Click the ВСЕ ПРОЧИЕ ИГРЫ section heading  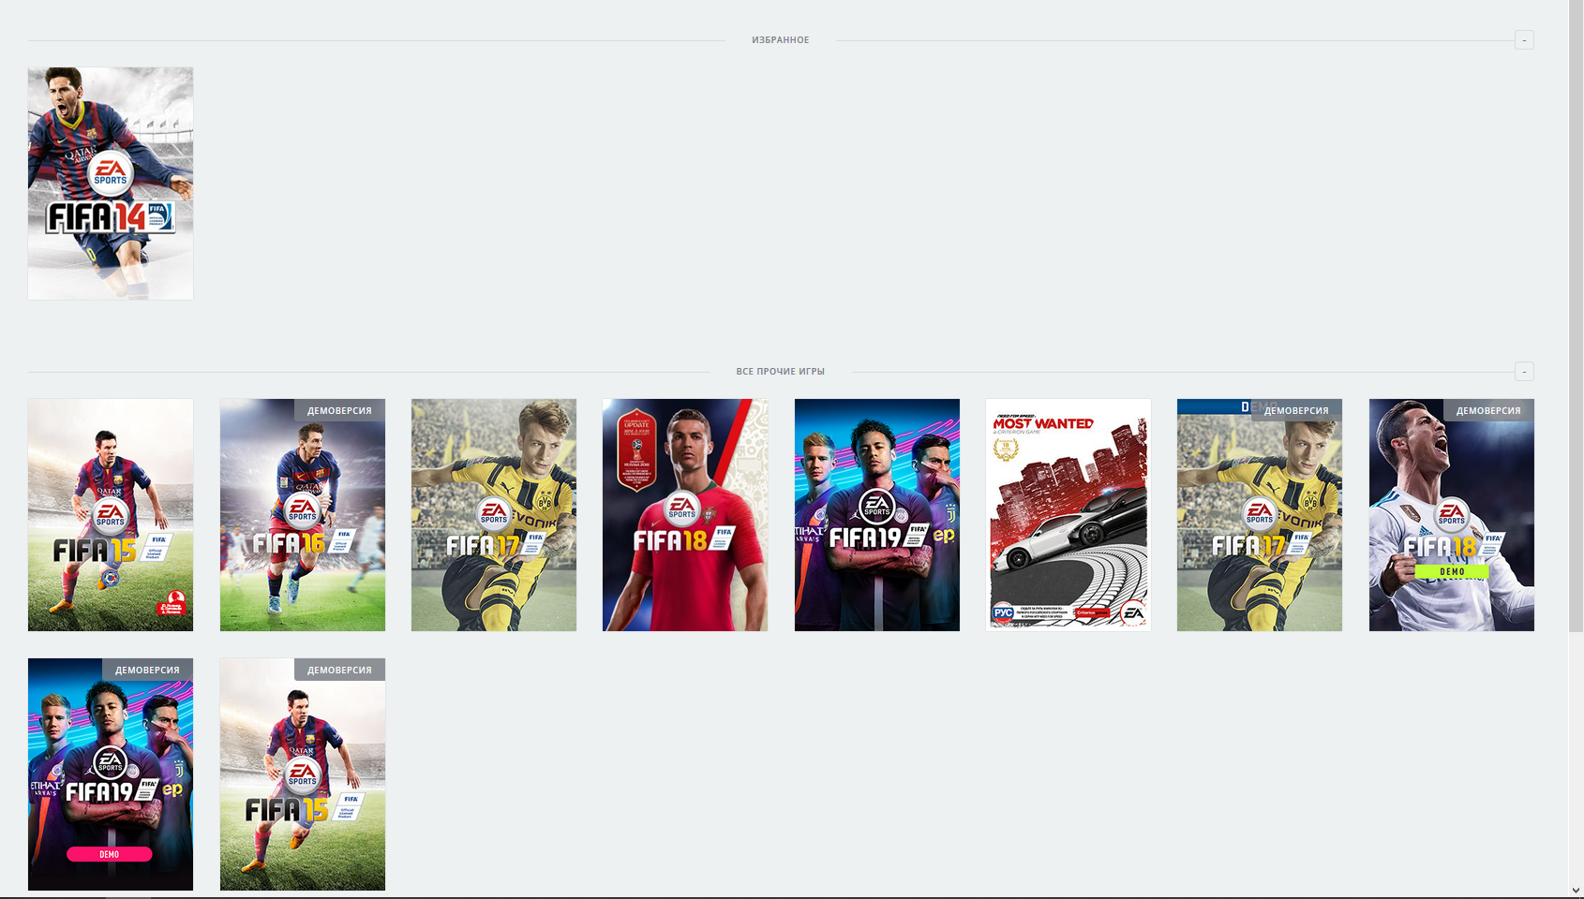pos(780,372)
